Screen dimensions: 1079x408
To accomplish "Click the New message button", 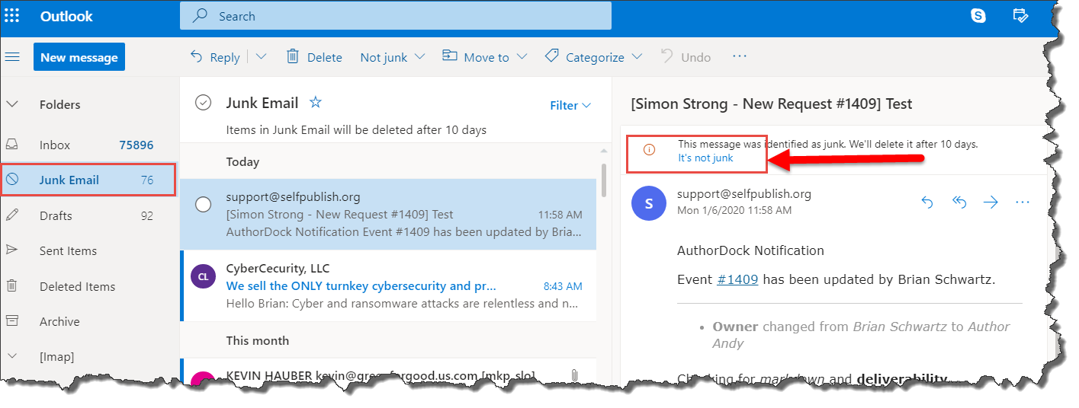I will 79,57.
